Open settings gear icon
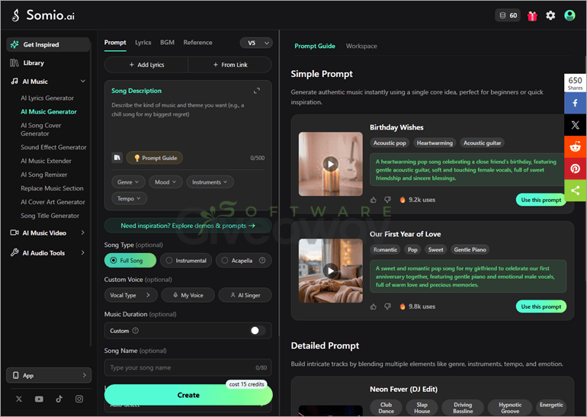587x417 pixels. [x=550, y=15]
